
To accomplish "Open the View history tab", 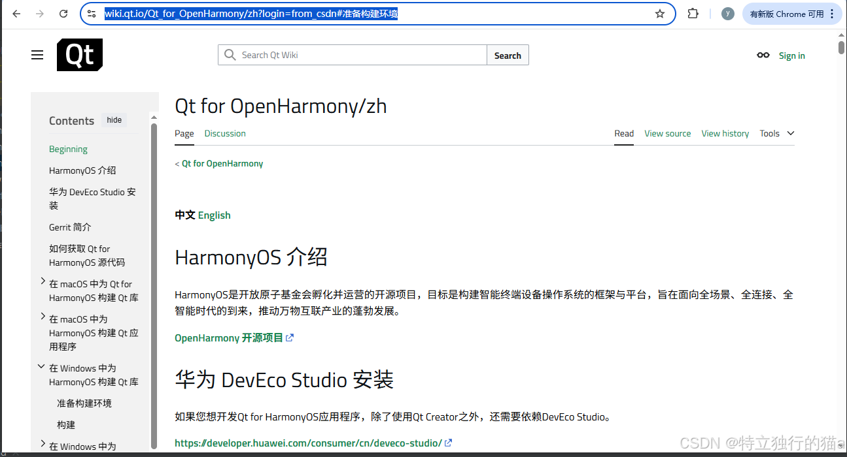I will pos(725,133).
